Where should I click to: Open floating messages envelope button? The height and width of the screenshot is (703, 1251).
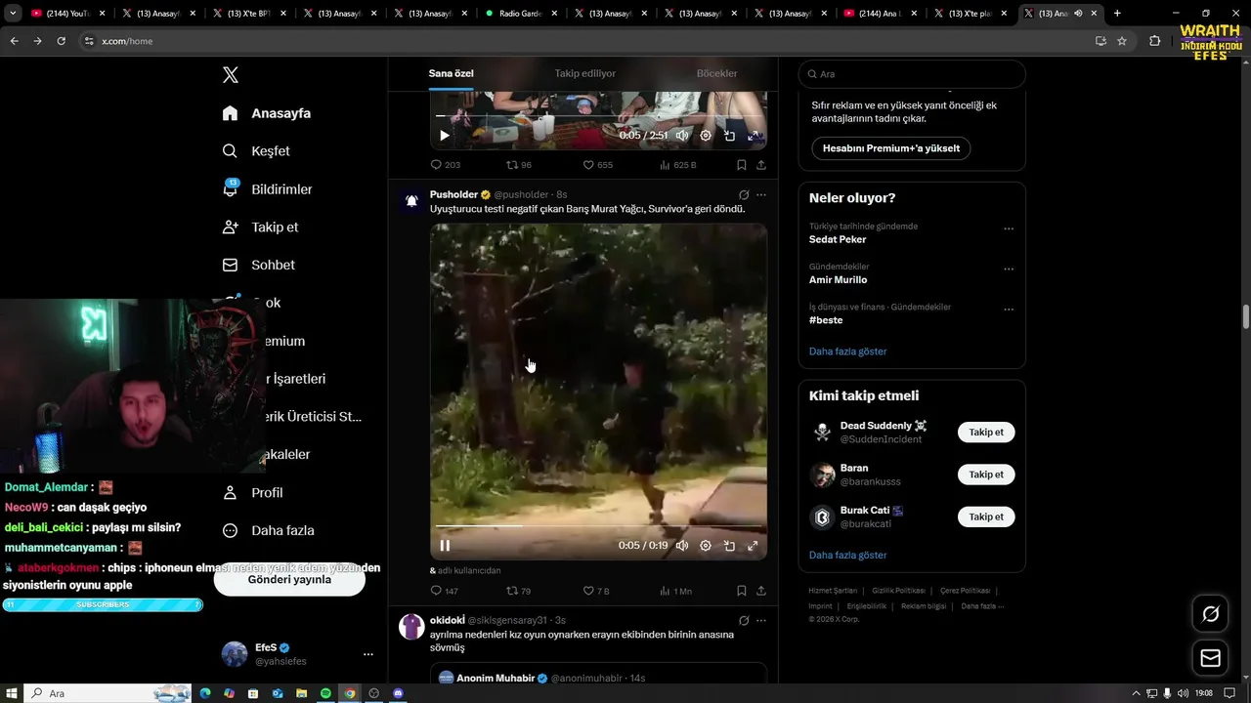1210,658
